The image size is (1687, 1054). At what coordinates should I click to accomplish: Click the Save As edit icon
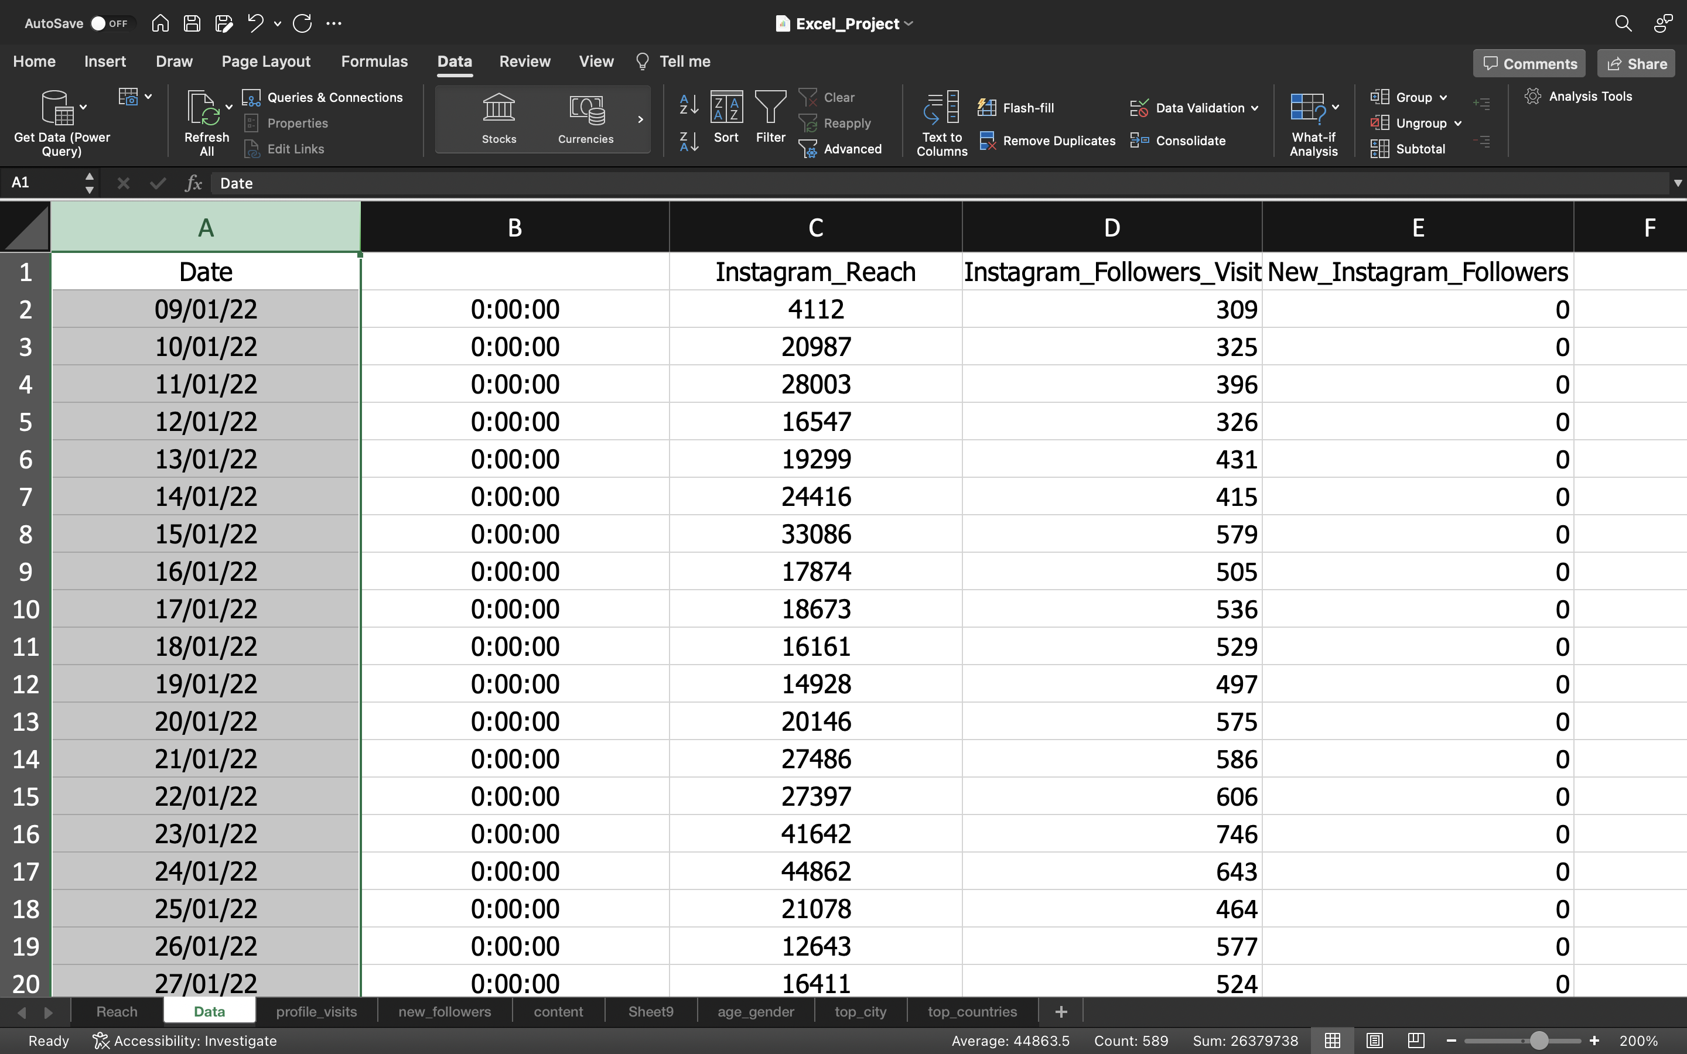click(x=224, y=23)
